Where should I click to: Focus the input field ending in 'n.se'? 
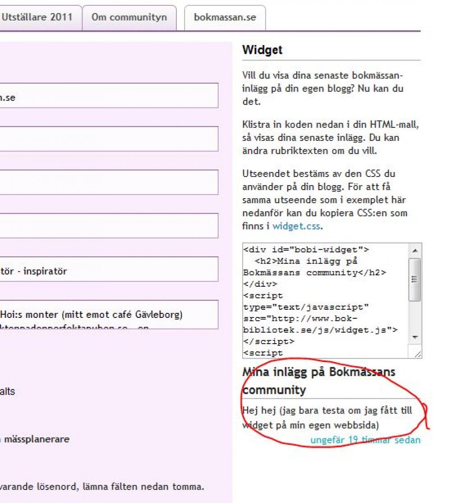[108, 96]
